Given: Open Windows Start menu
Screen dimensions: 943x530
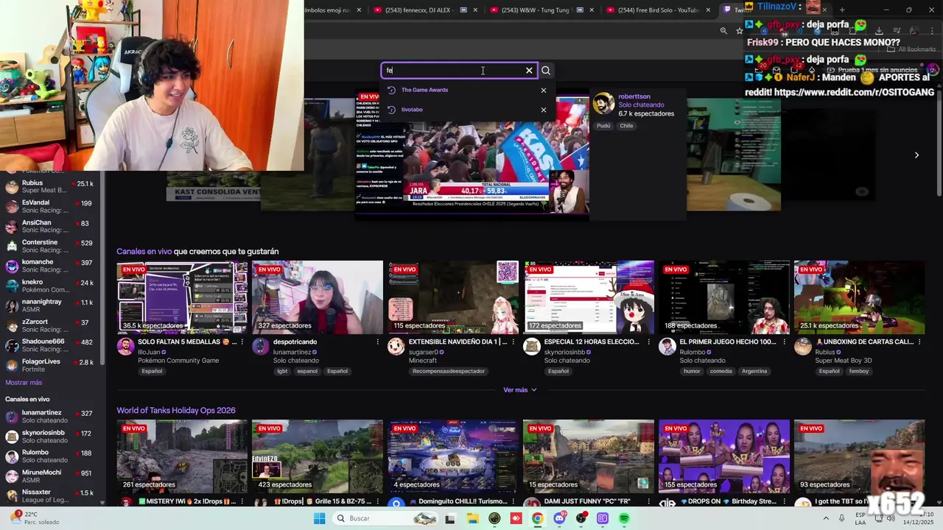Looking at the screenshot, I should [319, 518].
